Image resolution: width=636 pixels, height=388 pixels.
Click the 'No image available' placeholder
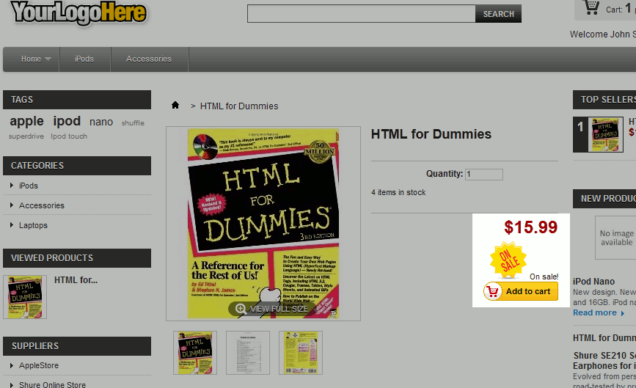[x=615, y=238]
